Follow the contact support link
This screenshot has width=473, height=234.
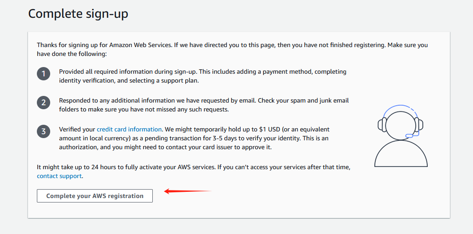[x=59, y=176]
